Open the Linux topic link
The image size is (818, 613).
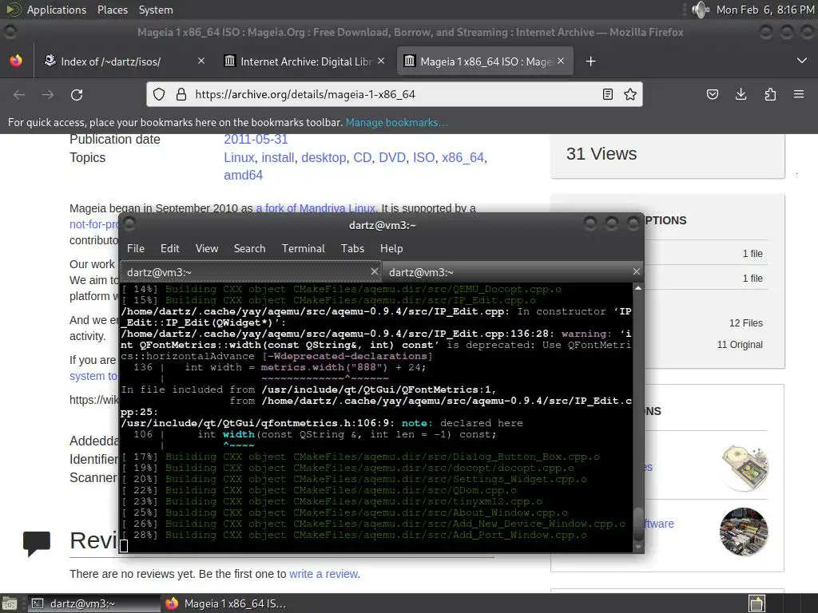coord(239,157)
